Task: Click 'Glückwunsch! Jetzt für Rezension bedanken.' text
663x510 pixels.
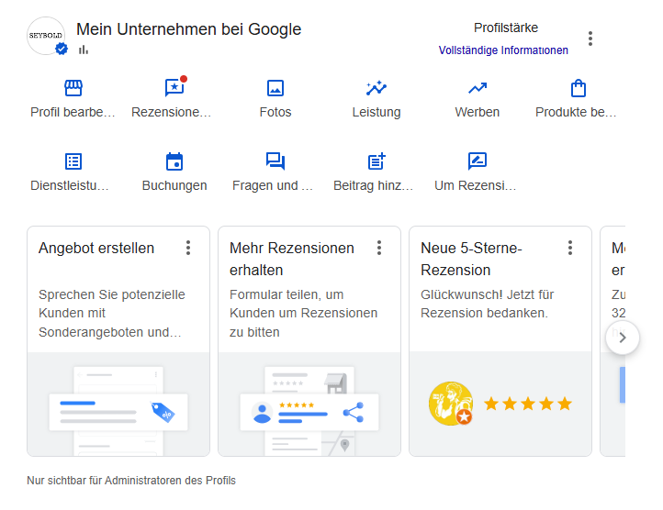Action: click(x=487, y=304)
